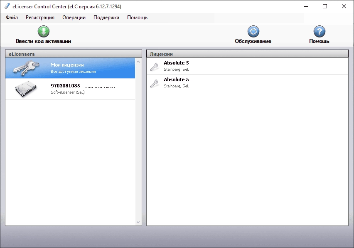Open the Файл menu
354x248 pixels.
point(12,17)
